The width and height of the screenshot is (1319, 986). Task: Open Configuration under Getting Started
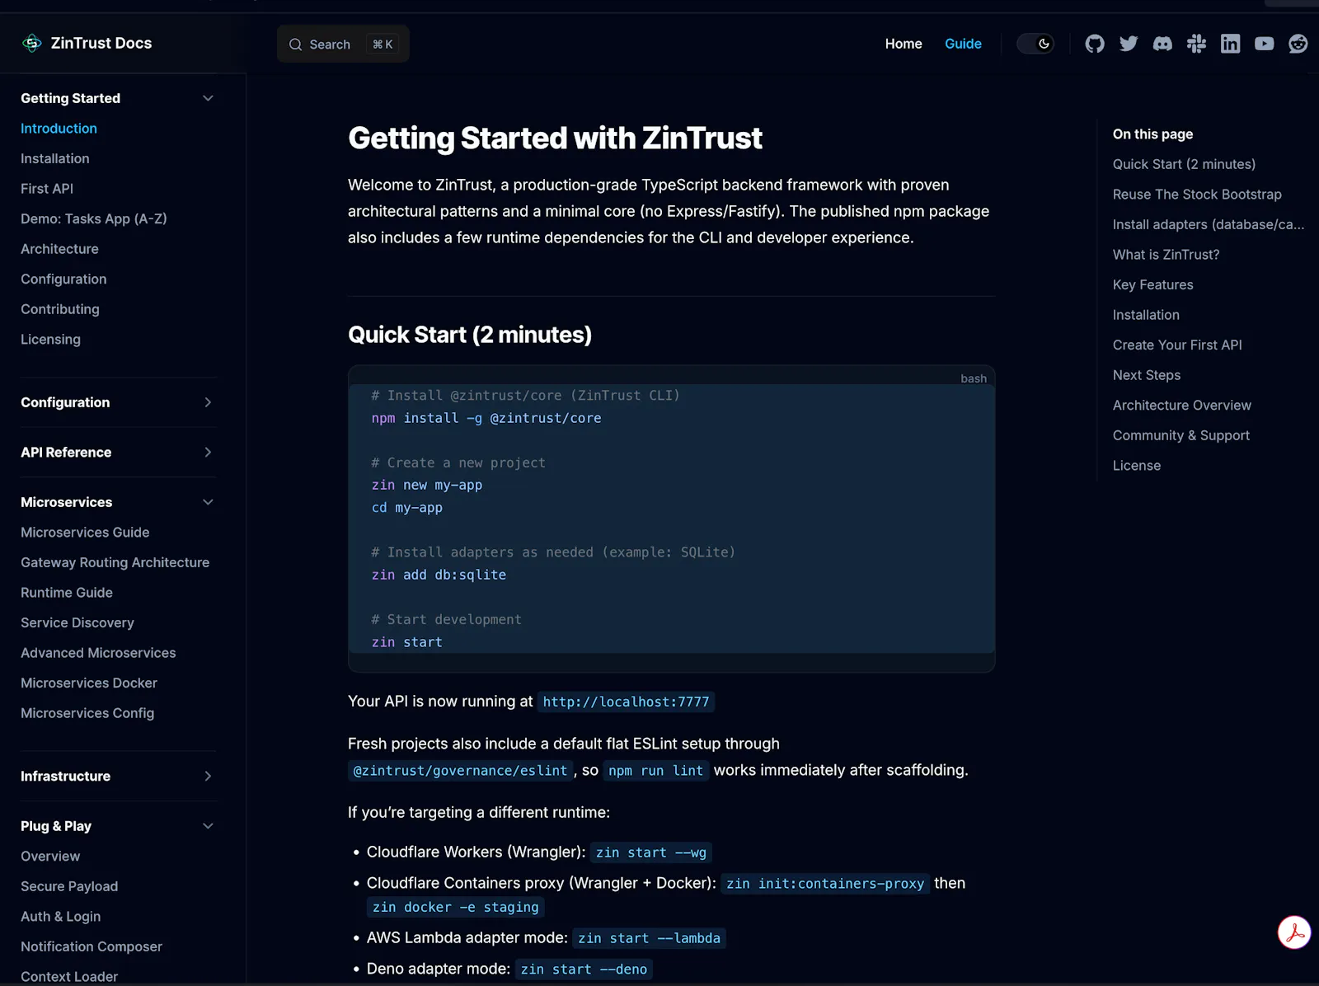pyautogui.click(x=63, y=279)
